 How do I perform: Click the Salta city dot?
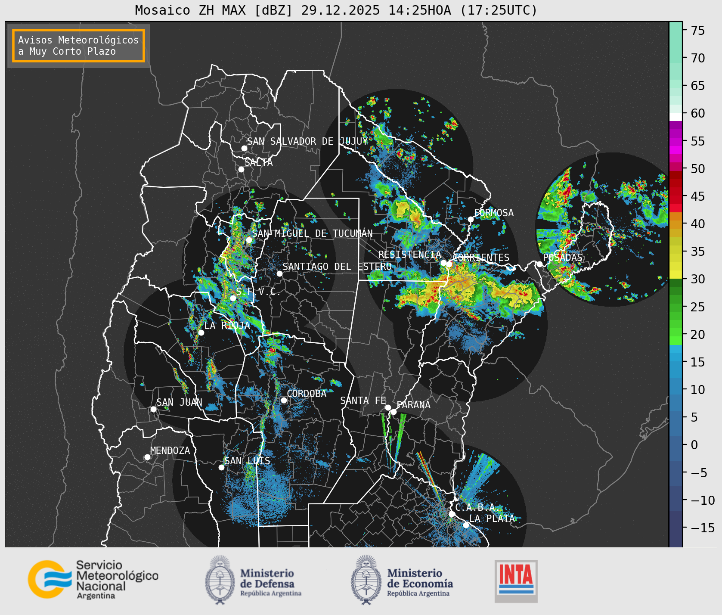click(241, 169)
